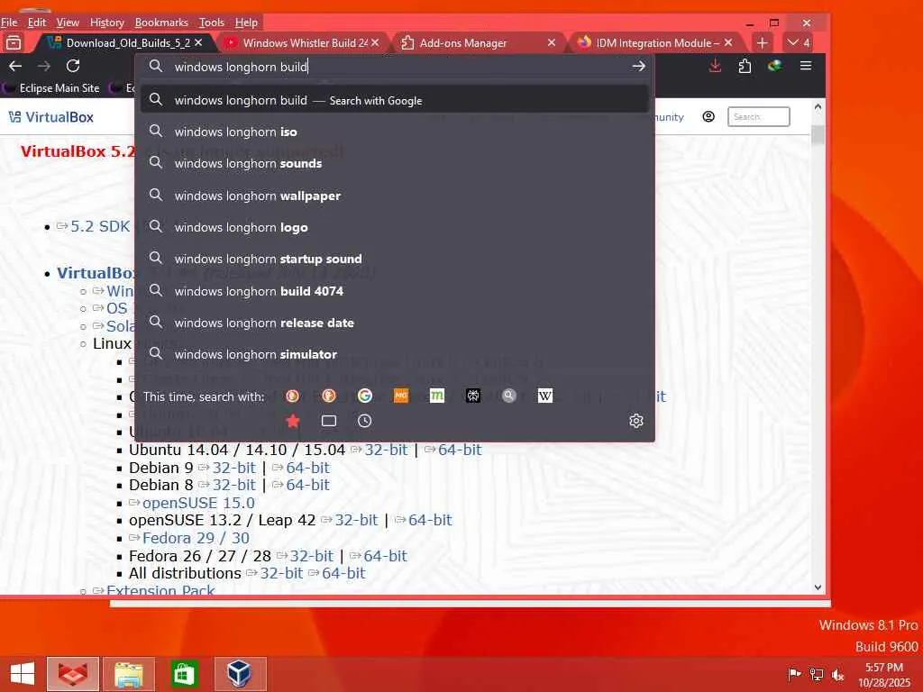Reload the current page

[x=73, y=66]
